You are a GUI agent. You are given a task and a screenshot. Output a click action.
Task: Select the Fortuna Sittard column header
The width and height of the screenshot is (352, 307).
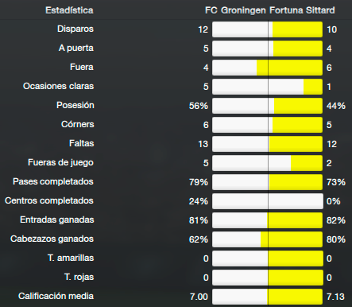[302, 10]
